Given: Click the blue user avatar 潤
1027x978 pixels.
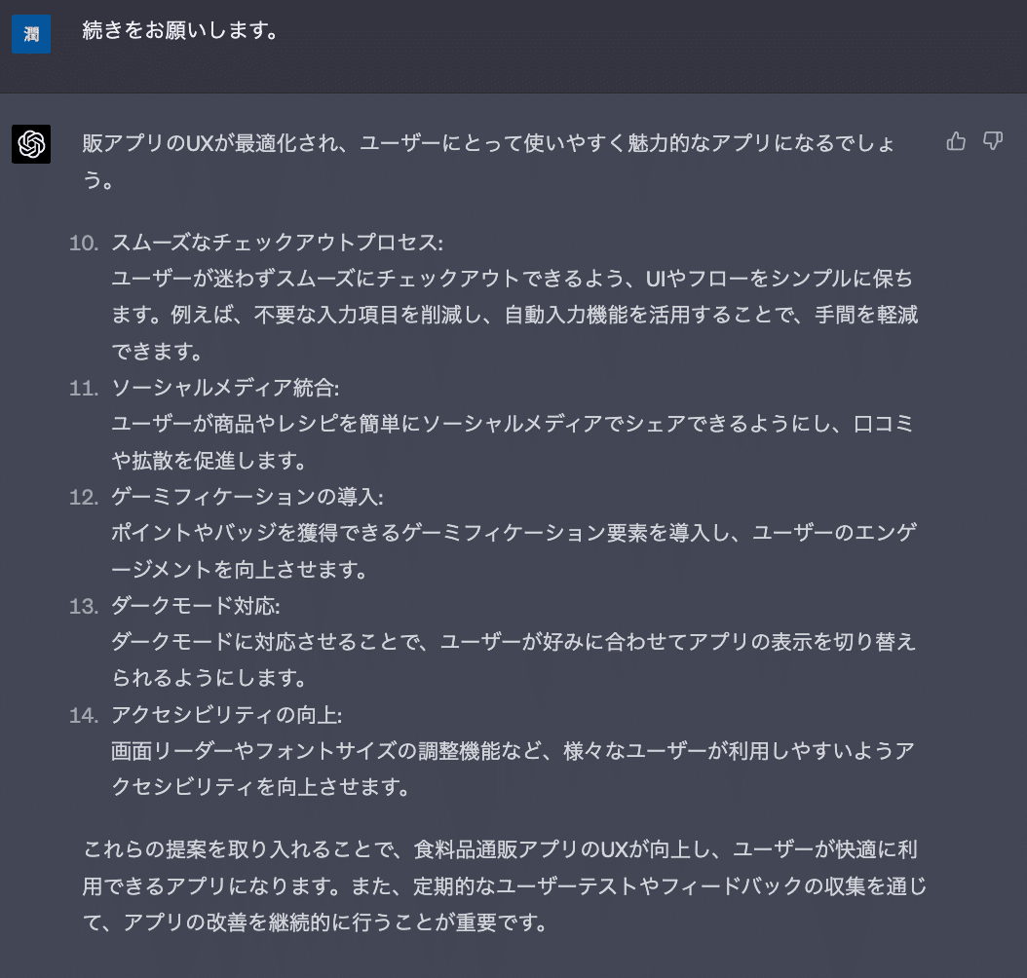Looking at the screenshot, I should (x=31, y=34).
